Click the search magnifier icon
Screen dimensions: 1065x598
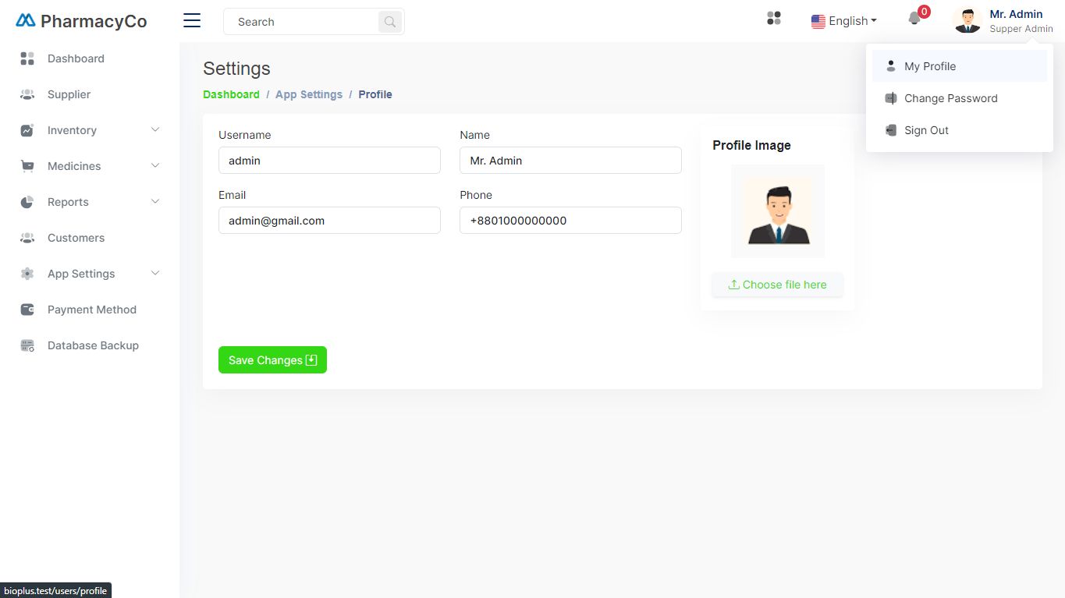(x=390, y=22)
